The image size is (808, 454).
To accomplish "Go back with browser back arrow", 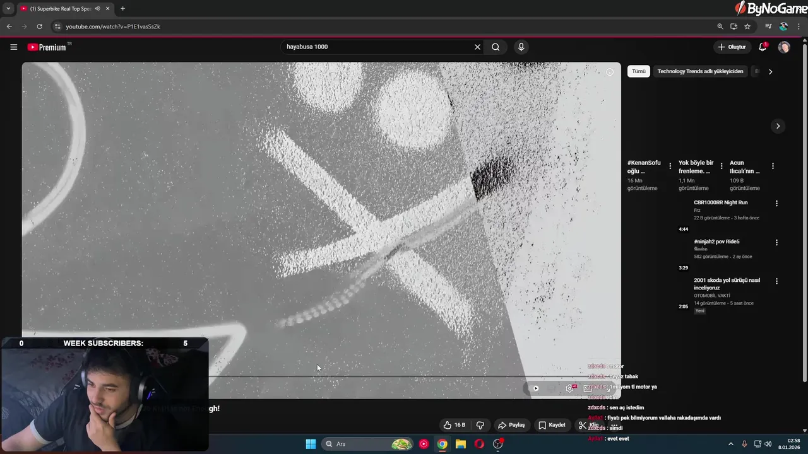I will coord(9,26).
